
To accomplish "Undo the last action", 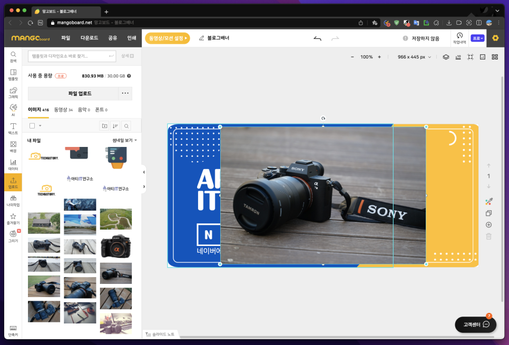I will pyautogui.click(x=318, y=38).
